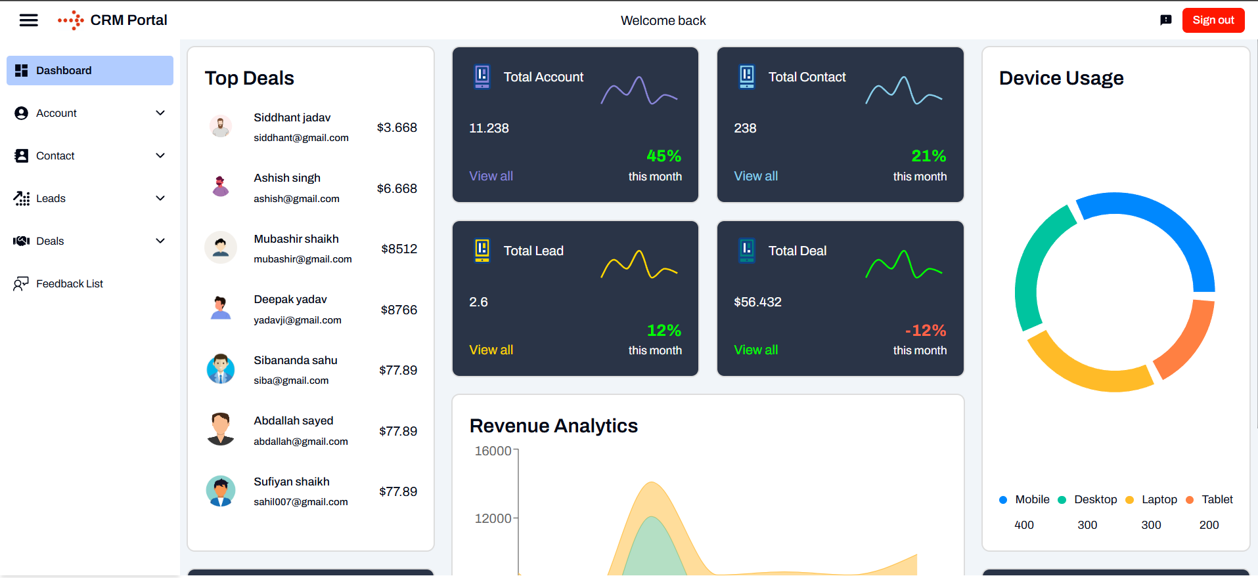Viewport: 1258px width, 578px height.
Task: Click the yellow Total Lead icon
Action: (482, 250)
